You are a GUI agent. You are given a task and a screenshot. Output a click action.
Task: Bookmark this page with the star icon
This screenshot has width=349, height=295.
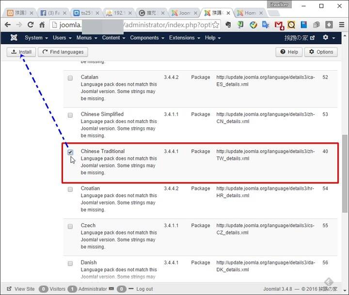point(215,25)
